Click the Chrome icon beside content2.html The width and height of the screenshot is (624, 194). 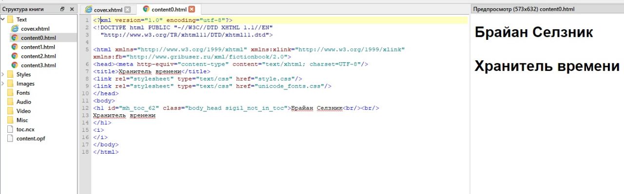click(15, 56)
